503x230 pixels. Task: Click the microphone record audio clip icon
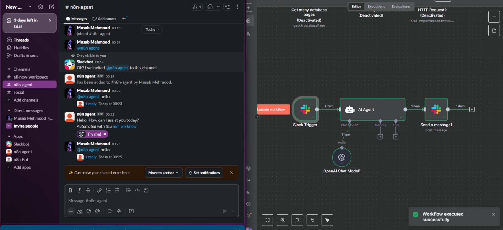[x=119, y=211]
